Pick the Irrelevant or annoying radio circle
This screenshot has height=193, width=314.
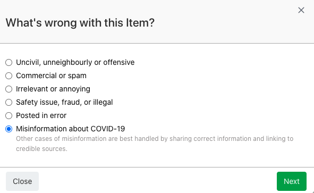[x=9, y=89]
